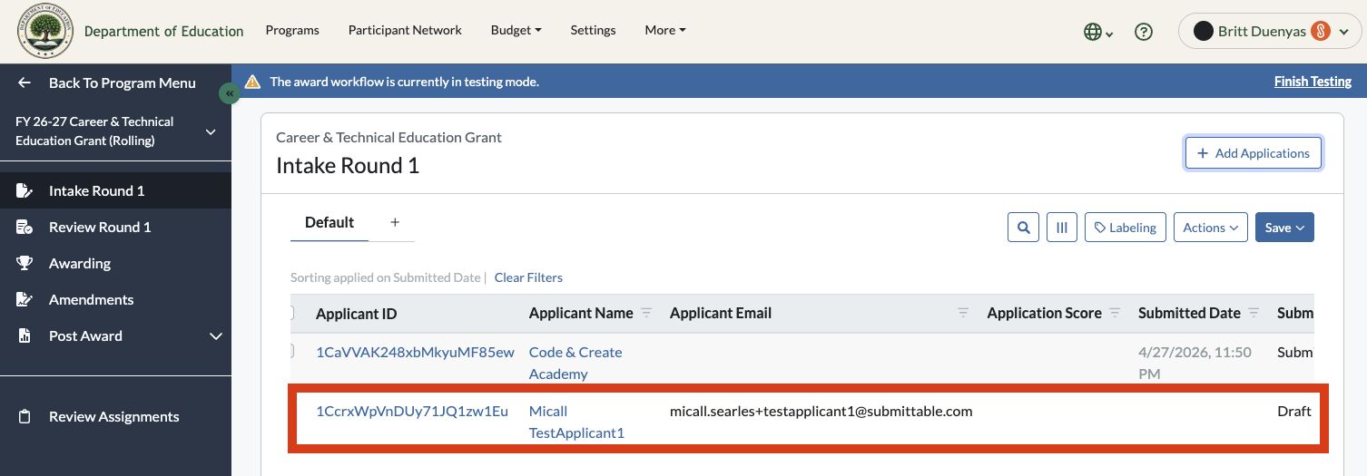This screenshot has width=1367, height=476.
Task: Toggle the select-all checkbox in header
Action: point(291,313)
